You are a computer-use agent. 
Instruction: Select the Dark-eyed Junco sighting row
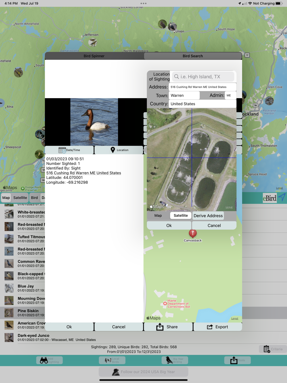pos(143,337)
